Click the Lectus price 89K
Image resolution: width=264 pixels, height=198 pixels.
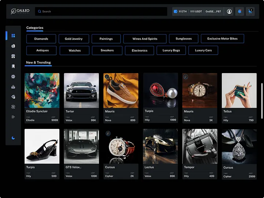click(x=172, y=176)
